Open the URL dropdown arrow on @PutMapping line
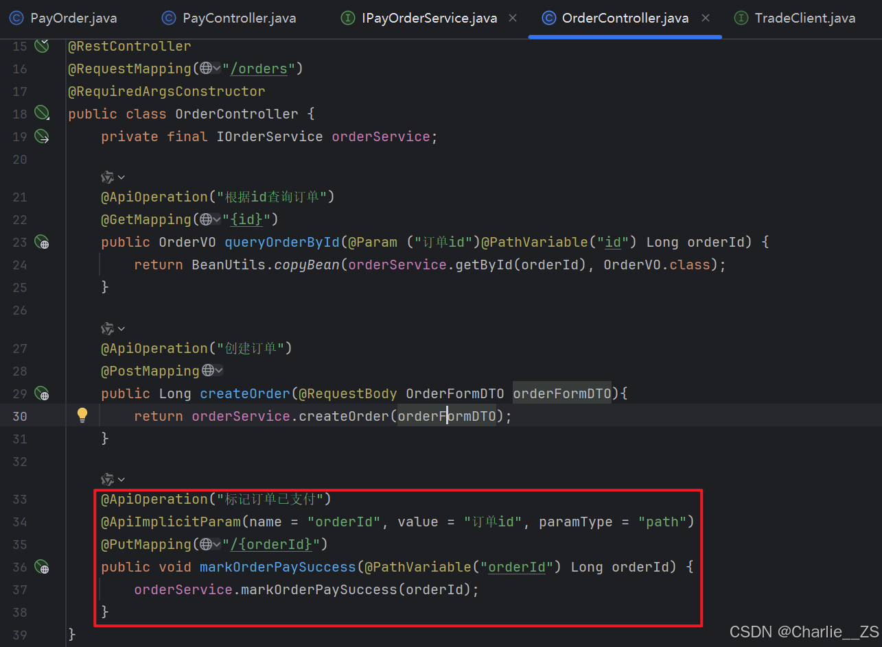 [x=217, y=544]
